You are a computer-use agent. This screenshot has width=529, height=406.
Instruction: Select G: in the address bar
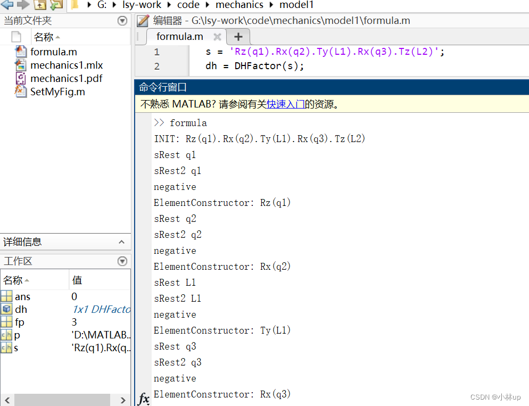point(102,5)
